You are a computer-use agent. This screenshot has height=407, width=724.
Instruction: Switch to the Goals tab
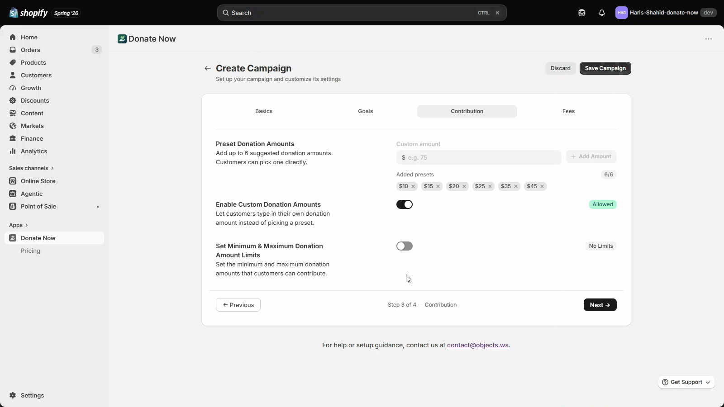pyautogui.click(x=366, y=111)
